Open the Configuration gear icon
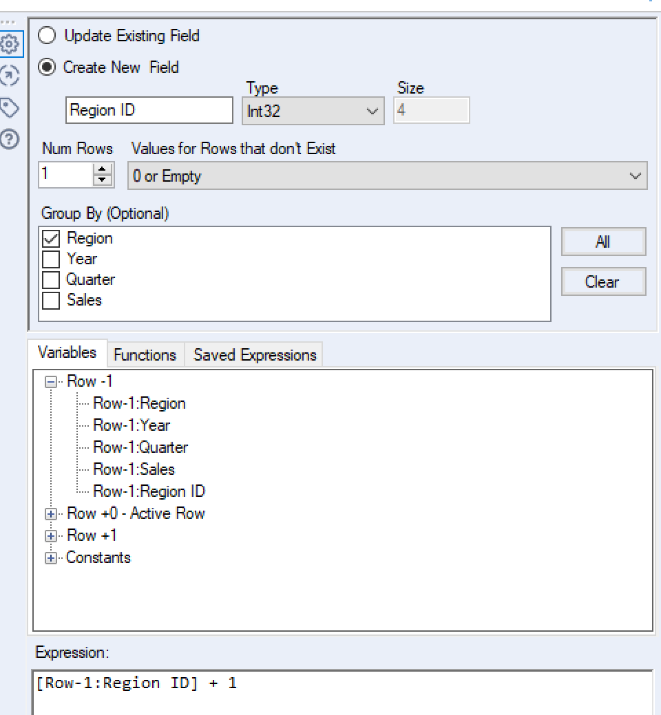The height and width of the screenshot is (715, 661). coord(10,45)
